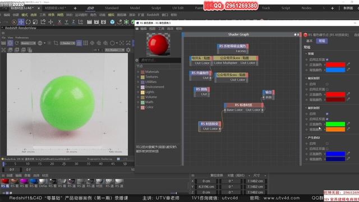Toggle second checkbox under 被反射时
Viewport: 359px width, 202px height.
(327, 89)
